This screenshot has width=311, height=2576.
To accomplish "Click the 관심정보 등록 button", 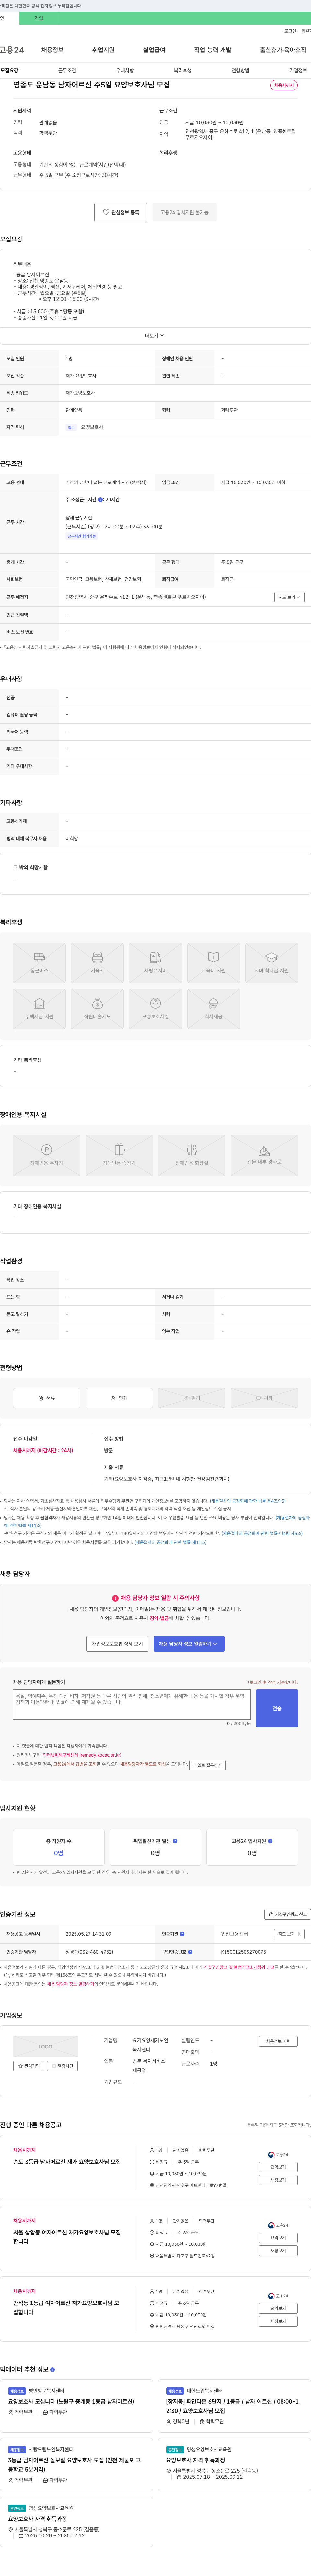I will click(x=121, y=212).
